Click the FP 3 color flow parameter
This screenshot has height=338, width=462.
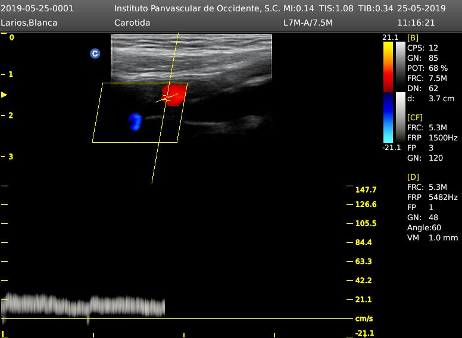point(420,148)
